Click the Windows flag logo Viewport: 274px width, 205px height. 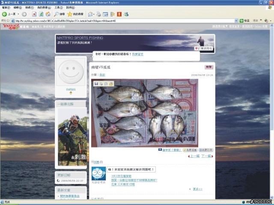(x=270, y=8)
